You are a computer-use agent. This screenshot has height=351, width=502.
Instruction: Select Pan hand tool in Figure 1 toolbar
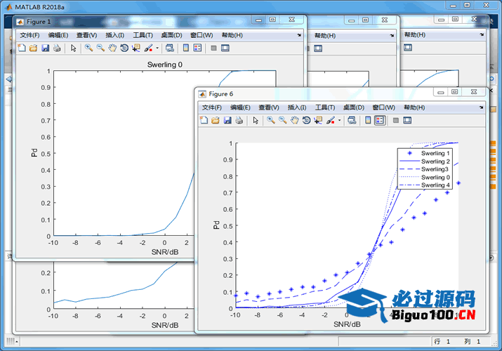point(112,48)
